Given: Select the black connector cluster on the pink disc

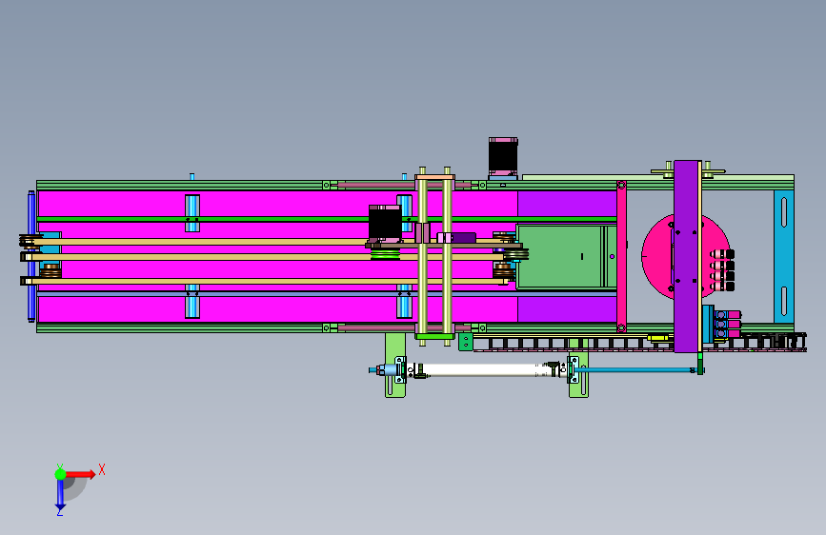Looking at the screenshot, I should click(x=723, y=270).
